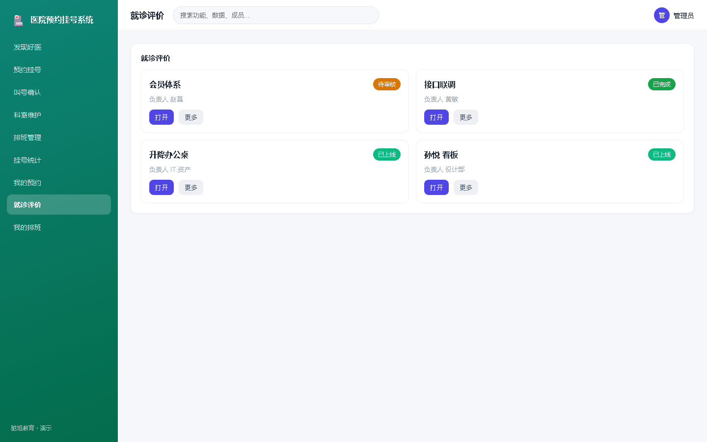Click the 负责人 赵磊 text
The height and width of the screenshot is (442, 707).
pyautogui.click(x=166, y=99)
